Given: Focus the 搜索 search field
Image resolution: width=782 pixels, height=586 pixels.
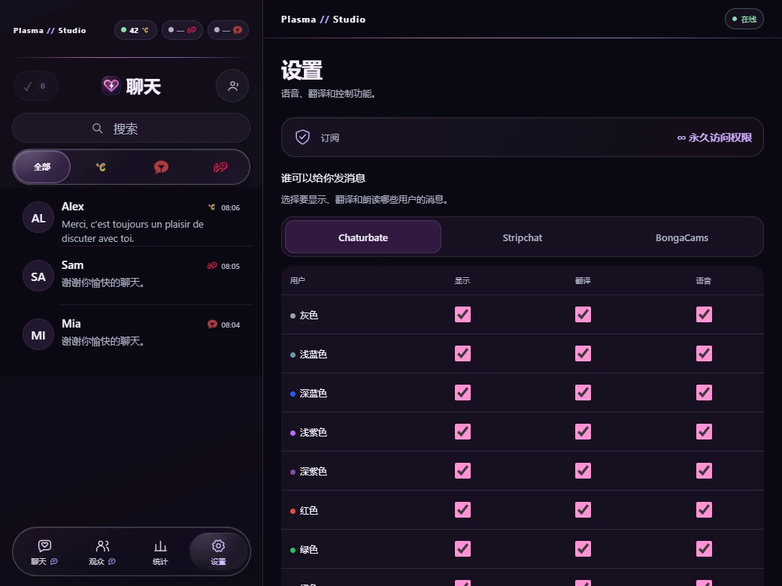Looking at the screenshot, I should point(131,128).
